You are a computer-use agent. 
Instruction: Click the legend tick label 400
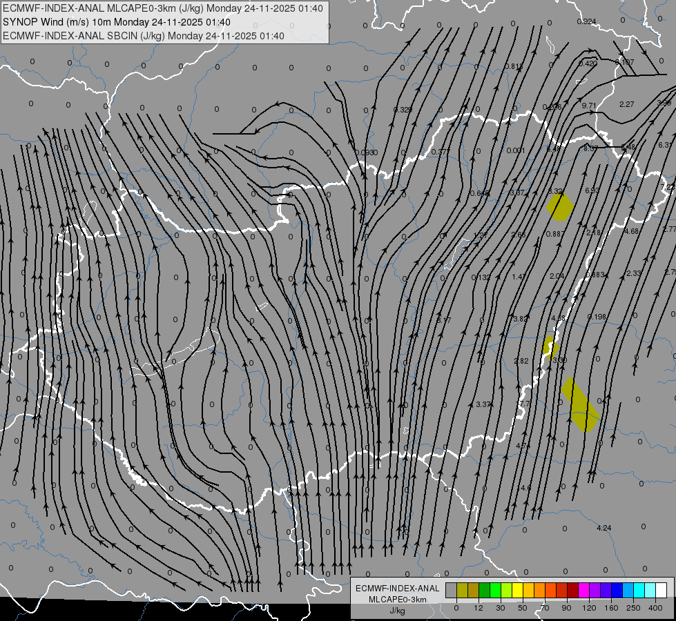click(655, 608)
